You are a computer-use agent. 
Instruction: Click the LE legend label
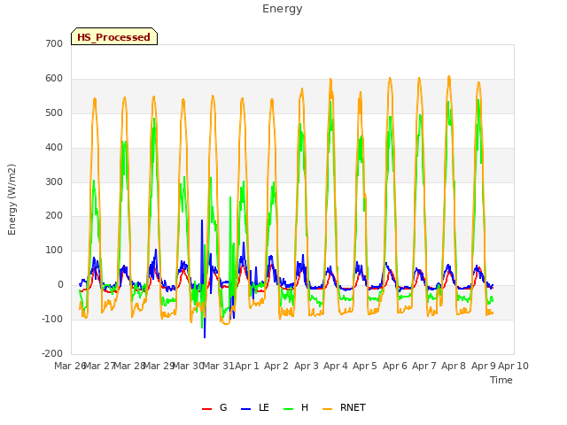pos(264,407)
